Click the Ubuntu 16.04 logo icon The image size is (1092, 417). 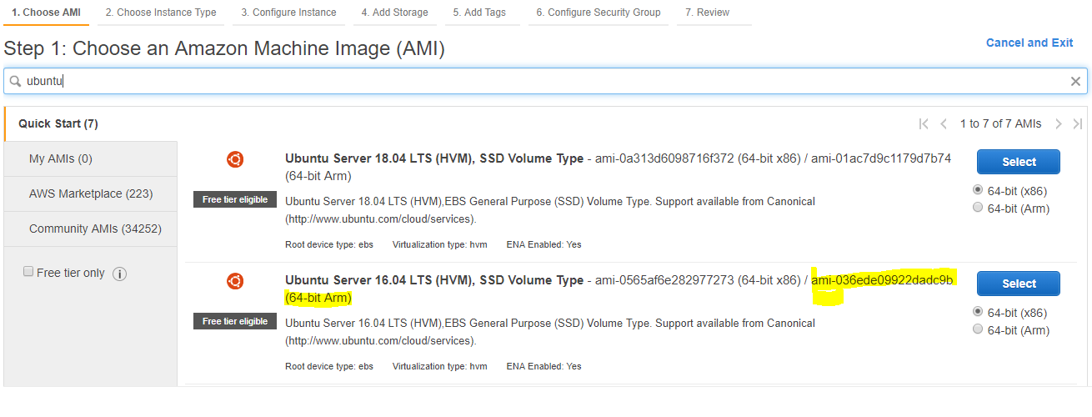(x=235, y=281)
